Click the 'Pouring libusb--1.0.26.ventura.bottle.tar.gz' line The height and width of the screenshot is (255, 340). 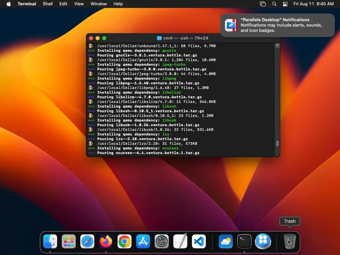point(148,125)
